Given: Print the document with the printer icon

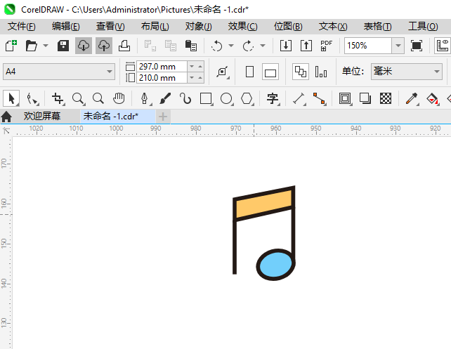Looking at the screenshot, I should [124, 46].
